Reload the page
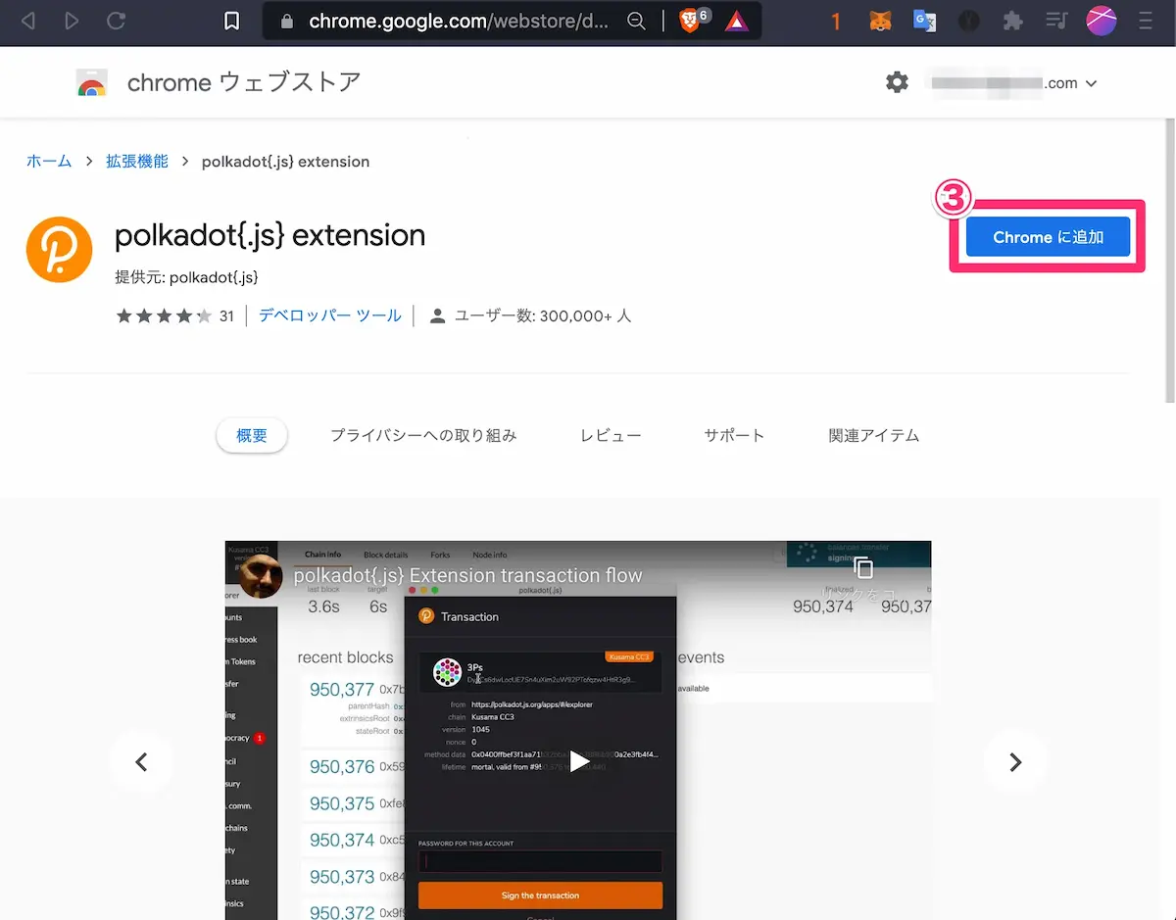Viewport: 1176px width, 920px height. point(117,21)
